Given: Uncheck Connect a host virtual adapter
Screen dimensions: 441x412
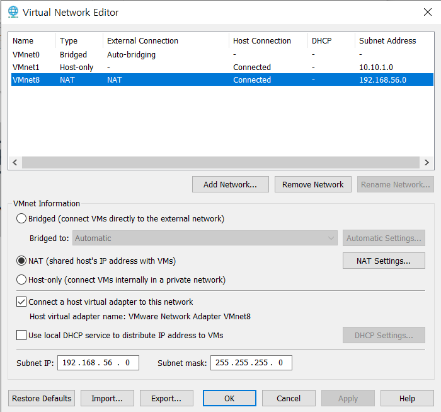Looking at the screenshot, I should tap(21, 302).
